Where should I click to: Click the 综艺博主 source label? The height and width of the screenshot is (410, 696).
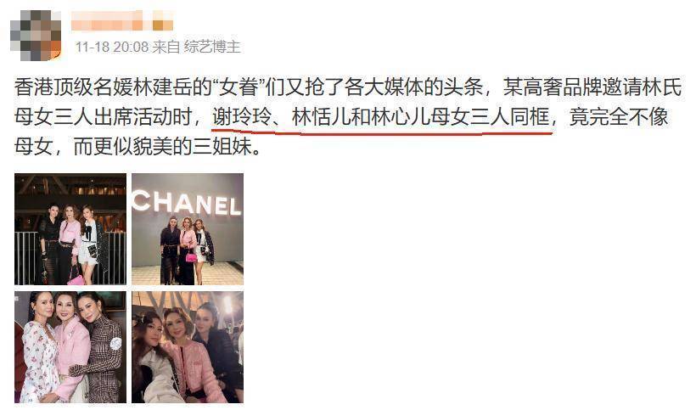click(x=211, y=47)
